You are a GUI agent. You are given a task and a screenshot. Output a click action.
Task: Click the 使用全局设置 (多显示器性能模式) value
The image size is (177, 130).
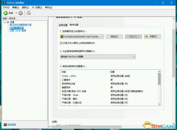click(x=127, y=91)
